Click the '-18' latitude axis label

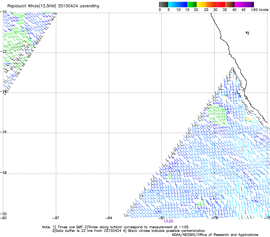point(3,172)
